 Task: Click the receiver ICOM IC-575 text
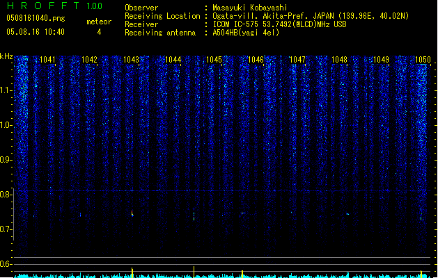(279, 24)
